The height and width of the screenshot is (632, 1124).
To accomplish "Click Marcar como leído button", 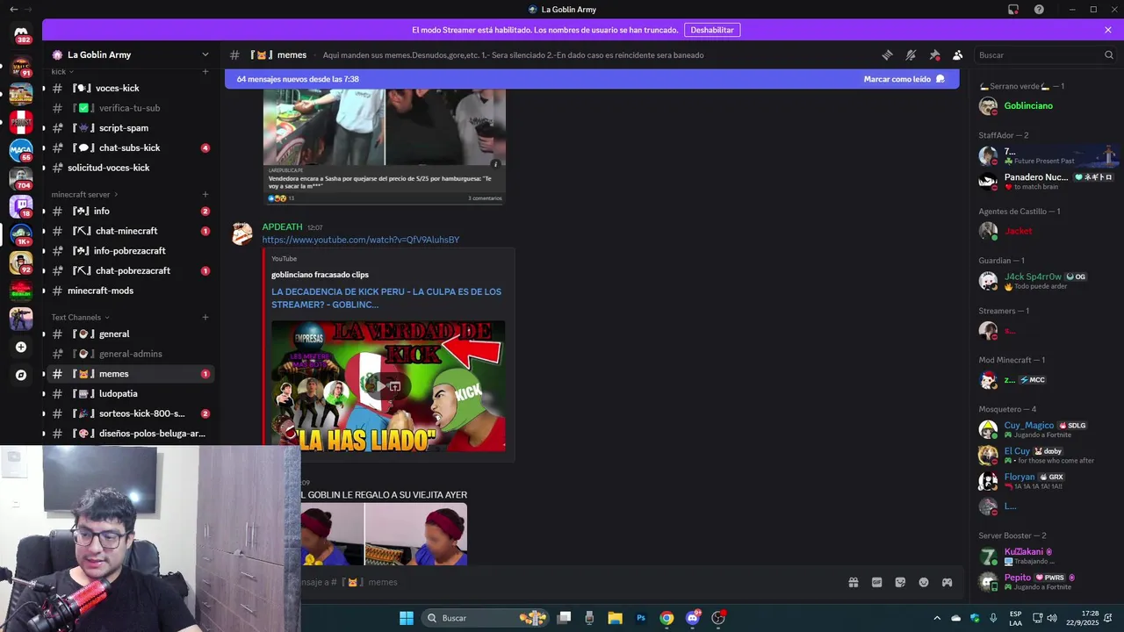I will coord(904,79).
